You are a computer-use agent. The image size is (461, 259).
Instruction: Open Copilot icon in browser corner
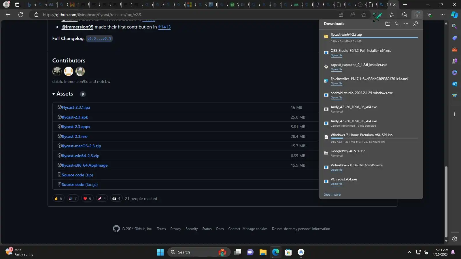(x=454, y=15)
